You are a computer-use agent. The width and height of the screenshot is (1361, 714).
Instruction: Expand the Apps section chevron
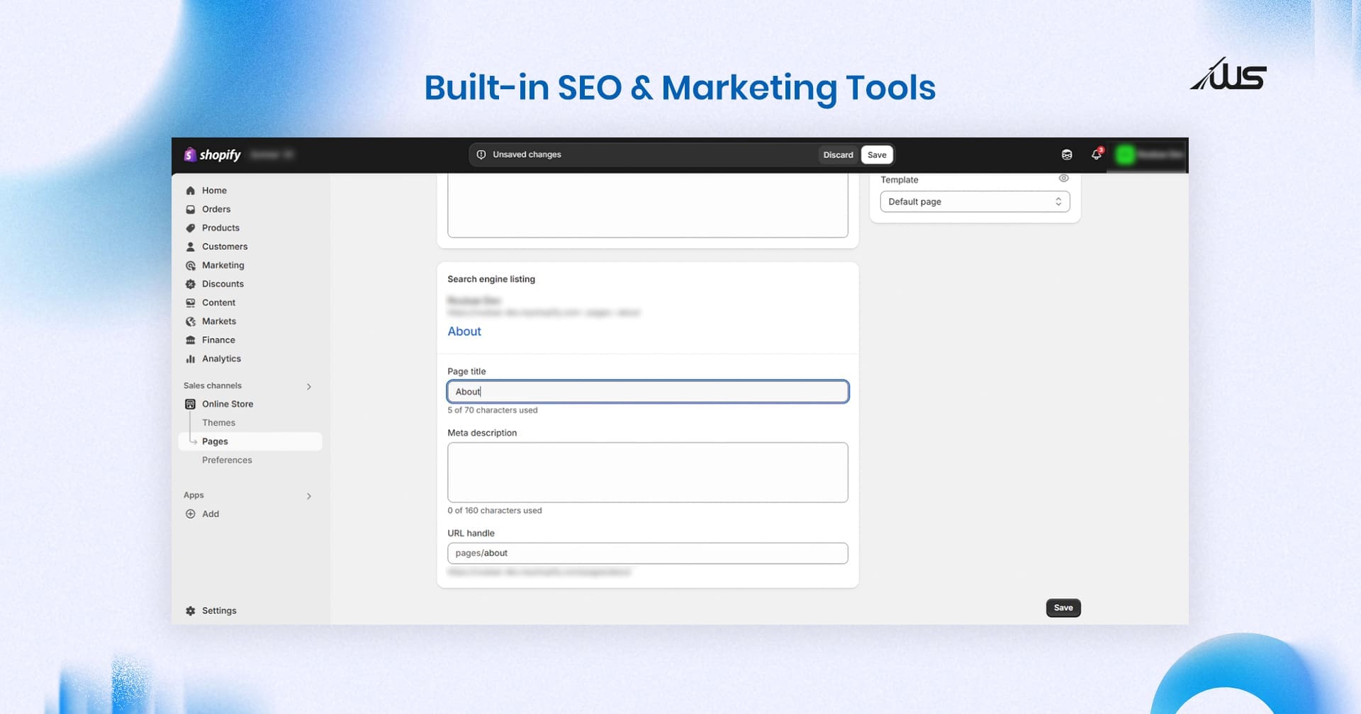coord(309,496)
